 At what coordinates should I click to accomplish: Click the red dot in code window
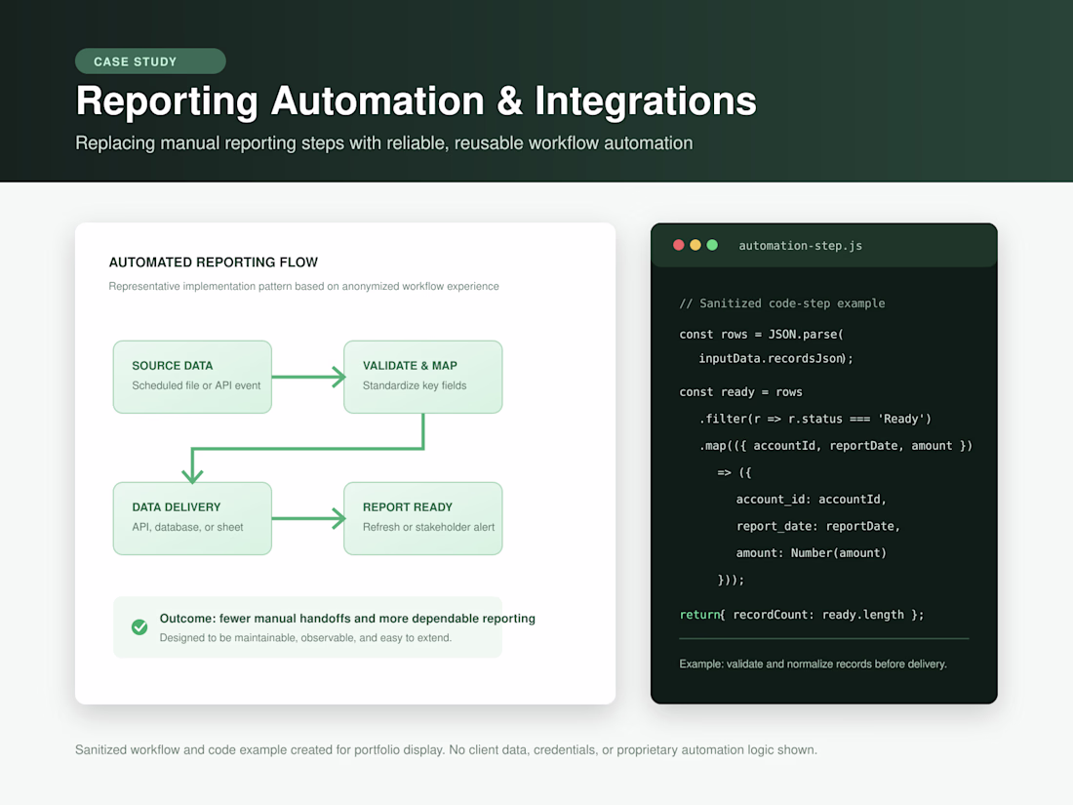coord(678,245)
